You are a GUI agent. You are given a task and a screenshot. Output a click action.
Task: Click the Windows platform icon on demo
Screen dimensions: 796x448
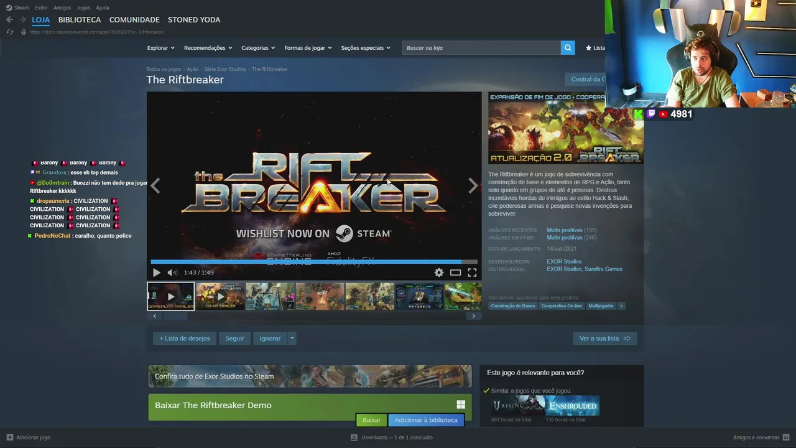461,405
